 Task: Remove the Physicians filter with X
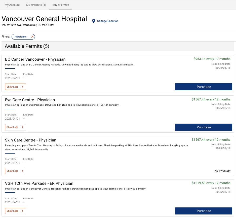pos(32,37)
